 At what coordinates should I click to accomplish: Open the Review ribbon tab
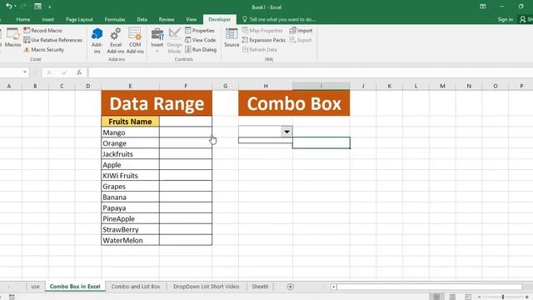(x=167, y=19)
